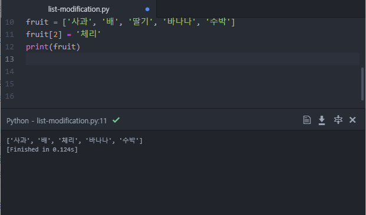Click line number 12 in gutter

(9, 47)
